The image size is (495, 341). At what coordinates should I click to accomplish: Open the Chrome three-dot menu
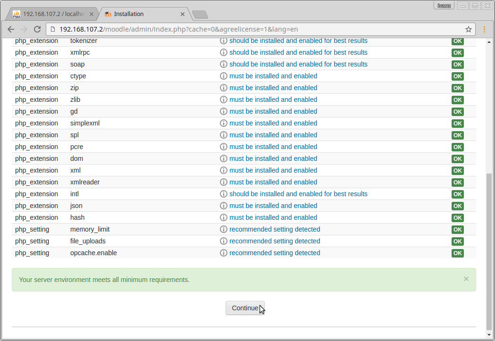click(485, 29)
